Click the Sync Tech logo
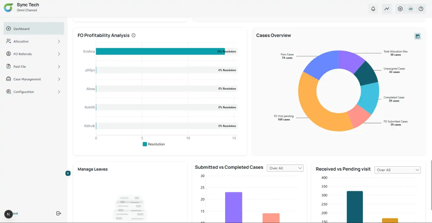The height and width of the screenshot is (223, 432). coord(8,8)
